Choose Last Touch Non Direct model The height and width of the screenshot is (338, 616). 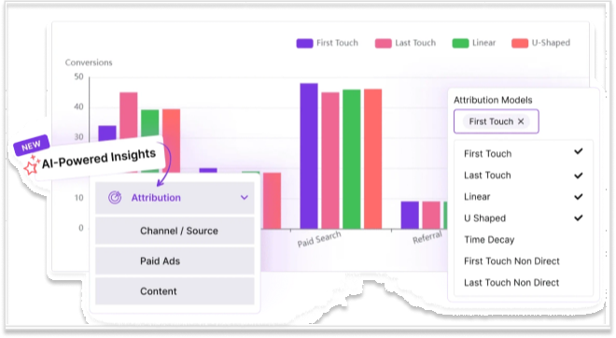(x=511, y=283)
